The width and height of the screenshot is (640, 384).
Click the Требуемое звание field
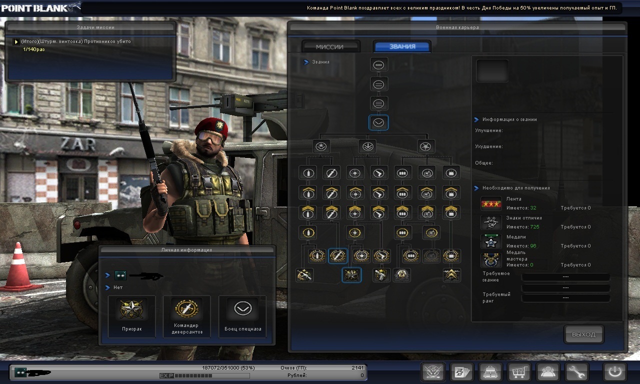click(565, 277)
